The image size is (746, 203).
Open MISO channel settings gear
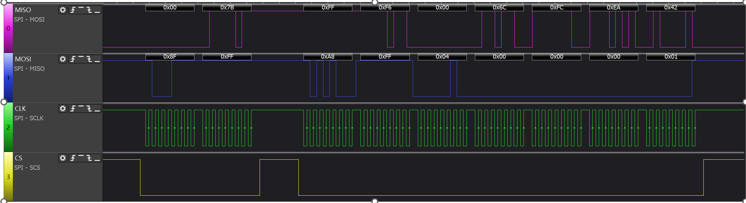(63, 10)
